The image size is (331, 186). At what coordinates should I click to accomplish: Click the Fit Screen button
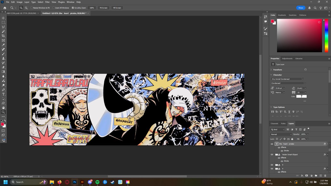[x=103, y=8]
